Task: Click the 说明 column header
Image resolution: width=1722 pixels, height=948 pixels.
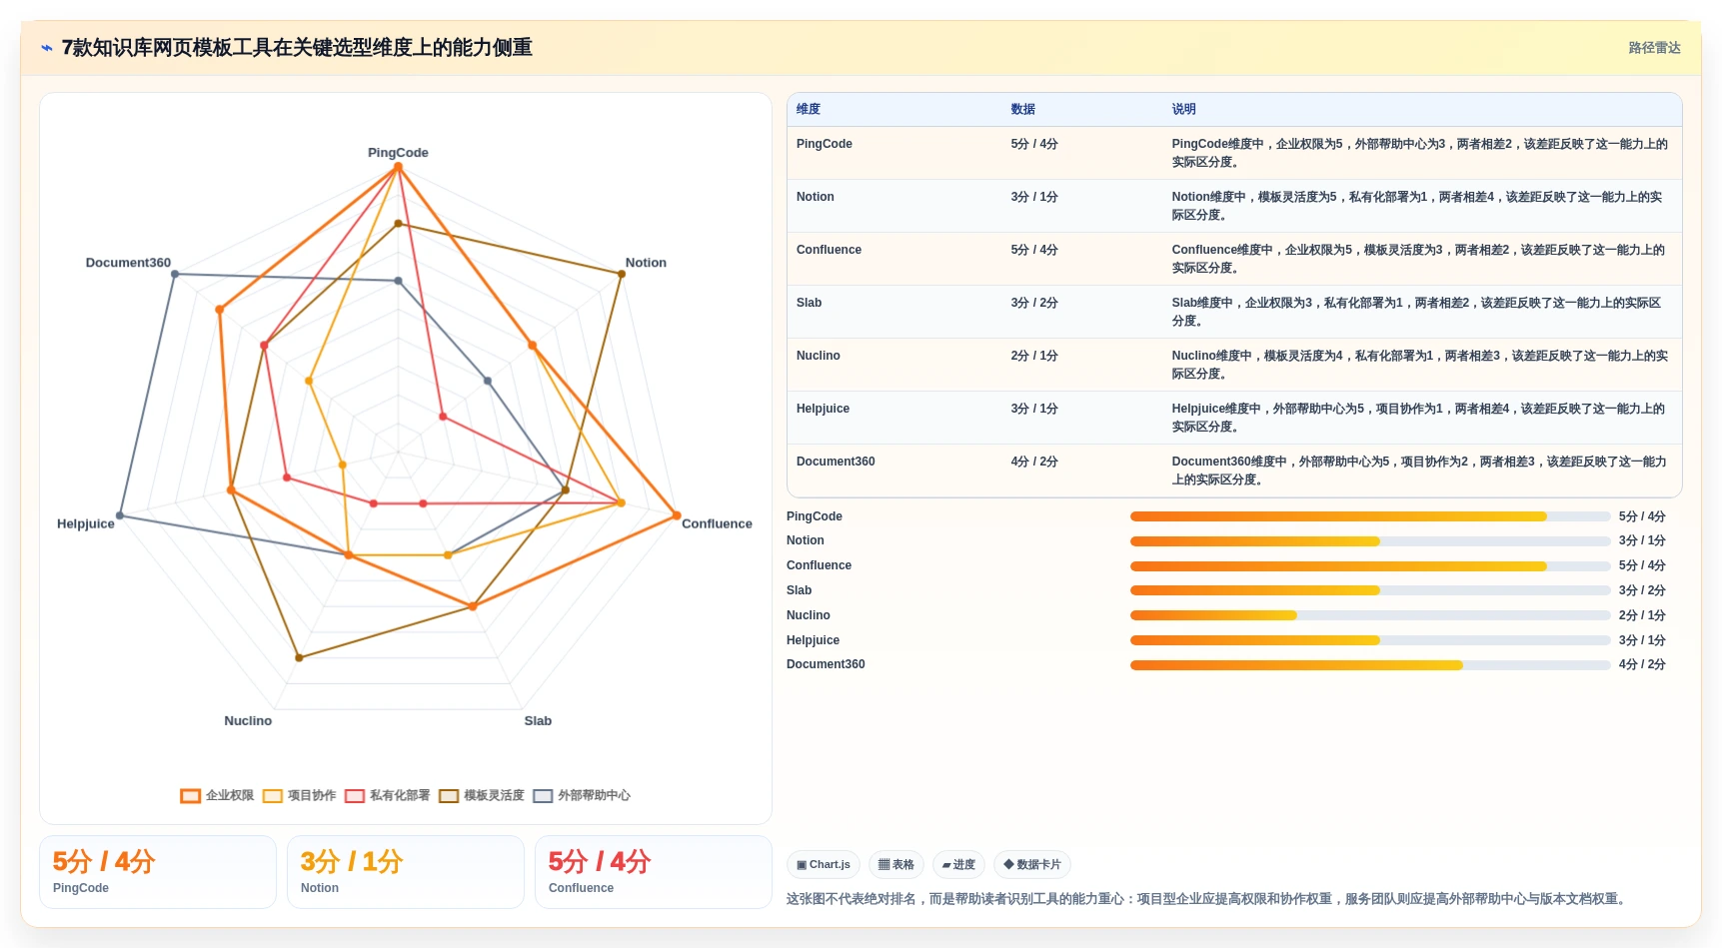Action: click(1183, 109)
